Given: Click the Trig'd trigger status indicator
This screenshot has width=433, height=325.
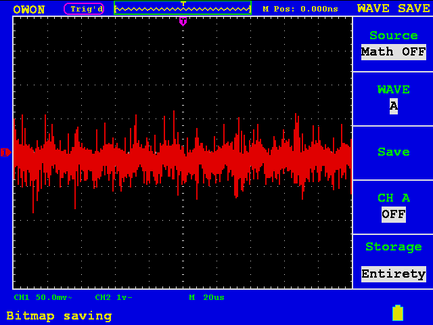Looking at the screenshot, I should tap(85, 9).
